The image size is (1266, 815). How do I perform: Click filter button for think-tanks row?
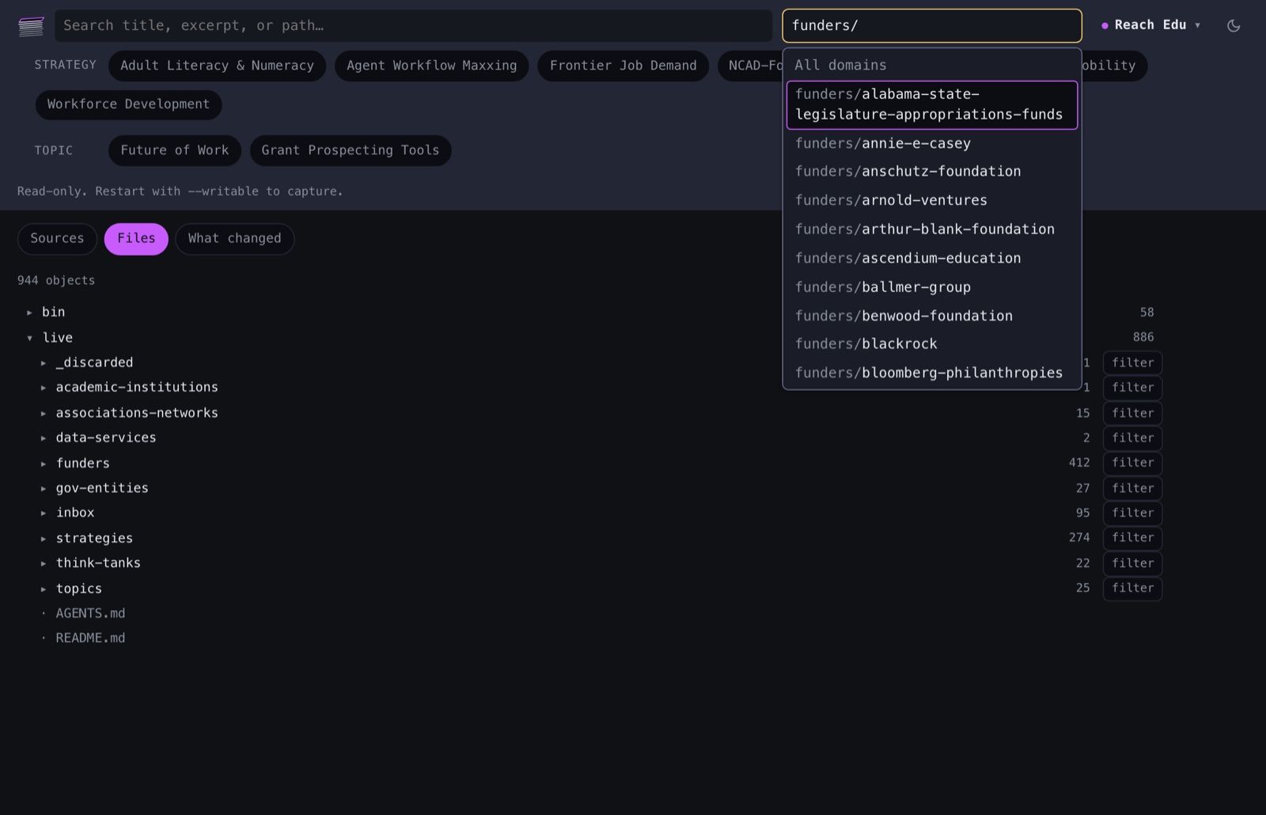1132,563
